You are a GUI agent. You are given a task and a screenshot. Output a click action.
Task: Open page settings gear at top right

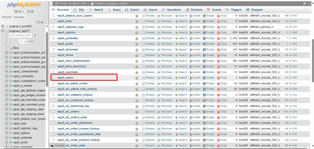(x=305, y=4)
